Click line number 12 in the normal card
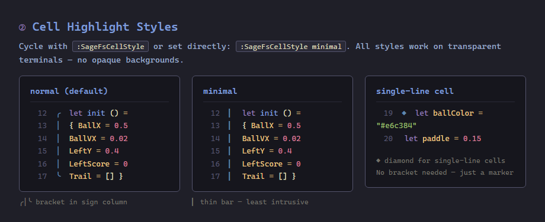 click(42, 113)
